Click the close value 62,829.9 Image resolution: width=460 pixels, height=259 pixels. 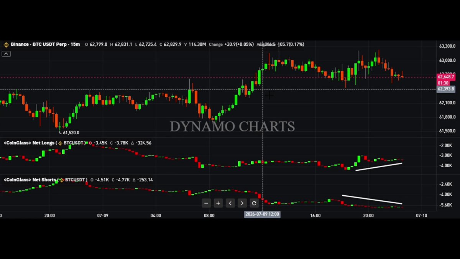172,45
